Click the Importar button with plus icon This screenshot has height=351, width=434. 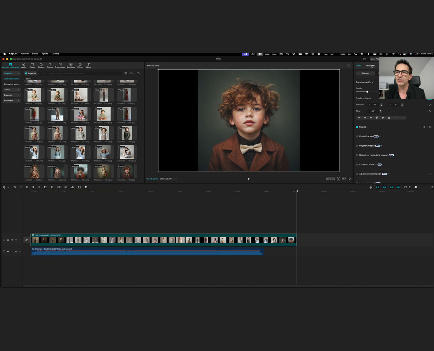[30, 73]
